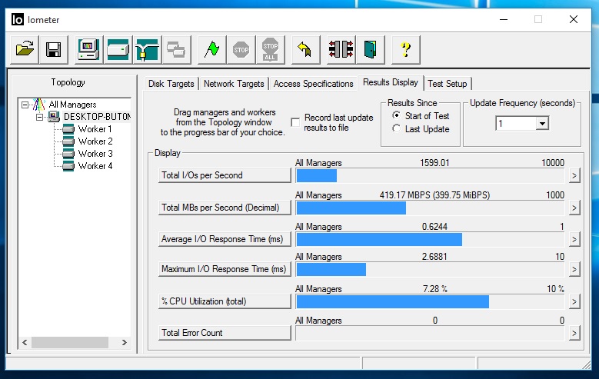599x379 pixels.
Task: Duplicate selected worker icon
Action: pyautogui.click(x=176, y=50)
